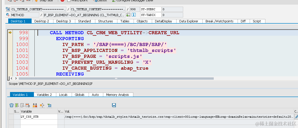Click the IV_CACHE_BUSTING parameter in code
The image size is (298, 128).
click(x=87, y=68)
